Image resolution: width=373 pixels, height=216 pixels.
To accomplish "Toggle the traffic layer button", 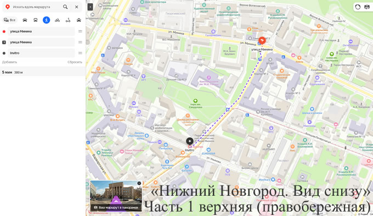I will tap(358, 7).
